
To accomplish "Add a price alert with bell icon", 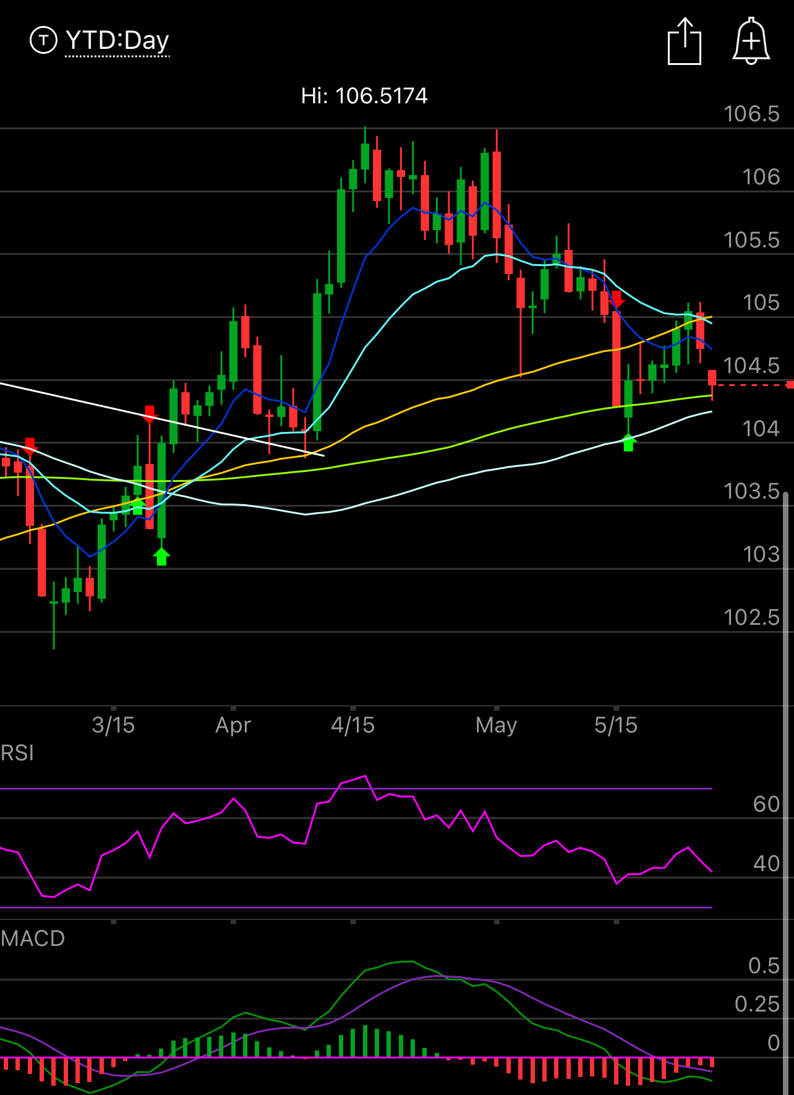I will (751, 41).
